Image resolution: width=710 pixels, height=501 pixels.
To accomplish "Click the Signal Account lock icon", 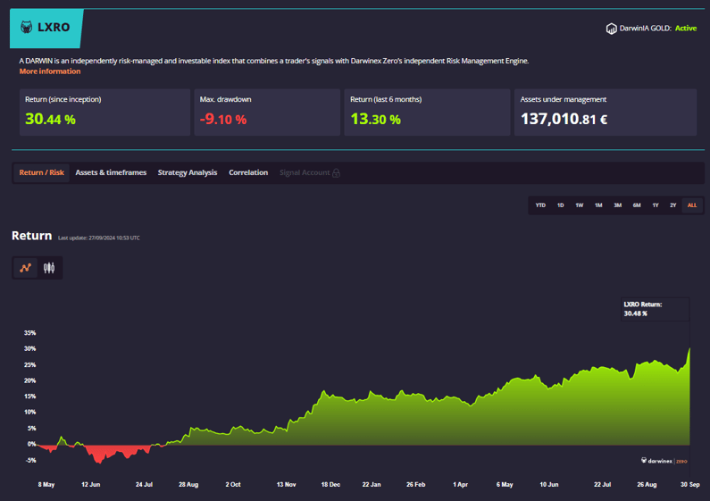I will point(336,173).
